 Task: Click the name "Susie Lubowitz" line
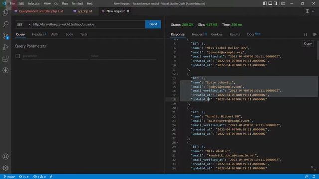point(213,82)
